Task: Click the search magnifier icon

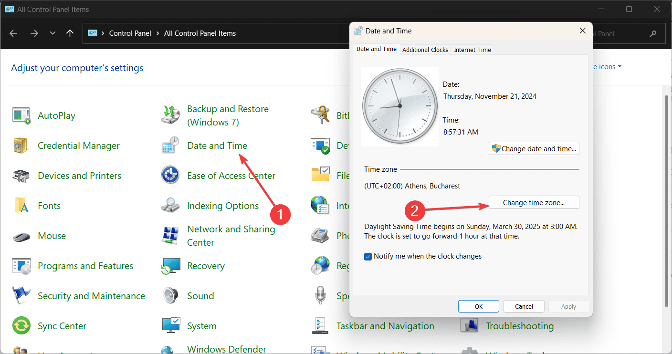Action: (x=653, y=34)
